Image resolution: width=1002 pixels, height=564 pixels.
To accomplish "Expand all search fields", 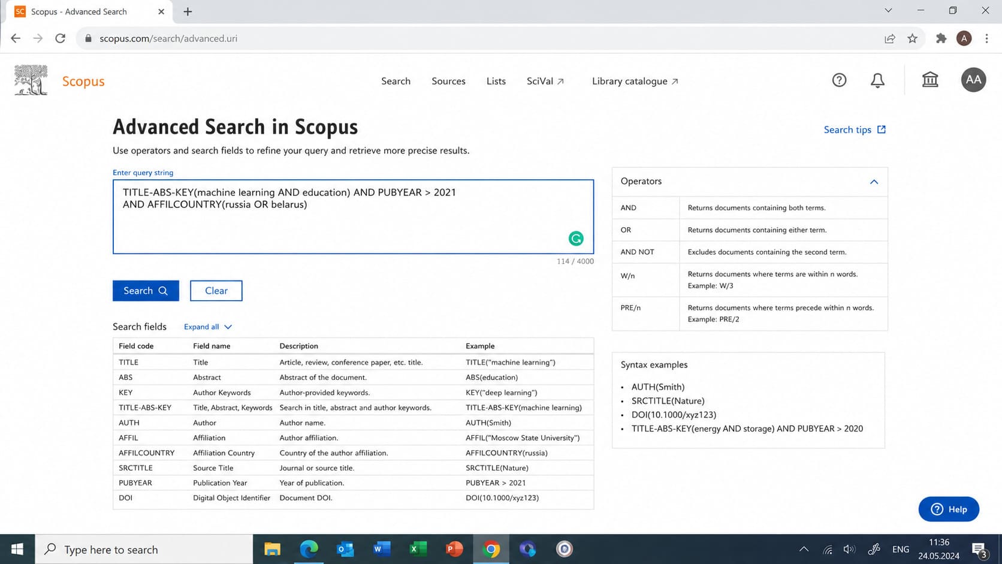I will (208, 327).
